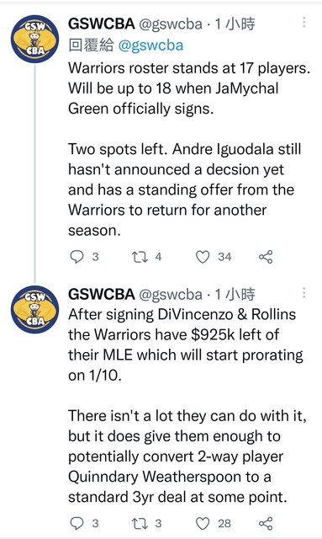Screen dimensions: 322x539
Task: Open first tweet's 1小時 timestamp
Action: click(x=235, y=24)
